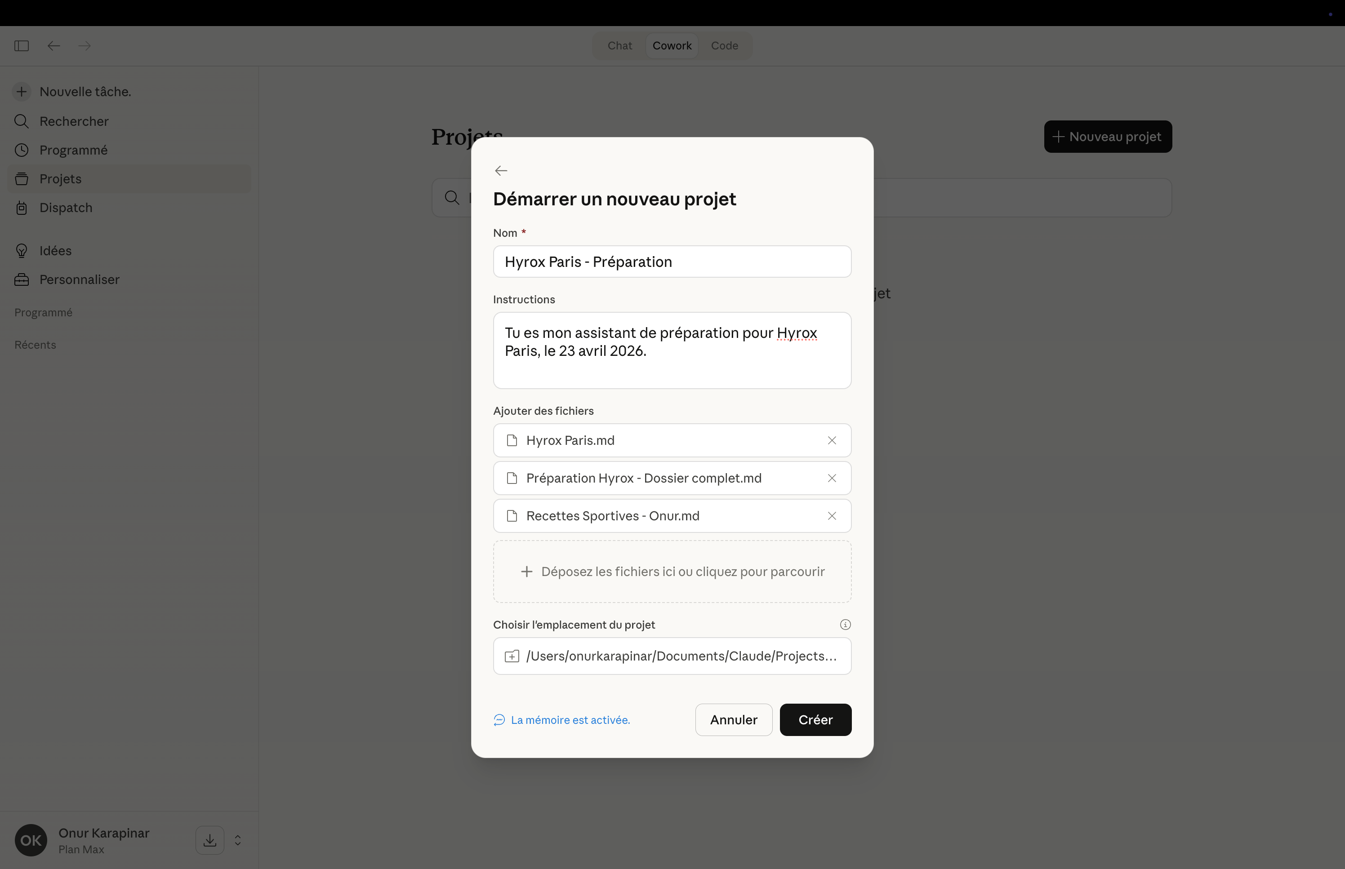The width and height of the screenshot is (1345, 869).
Task: Click the Nouveau projet button
Action: (x=1107, y=137)
